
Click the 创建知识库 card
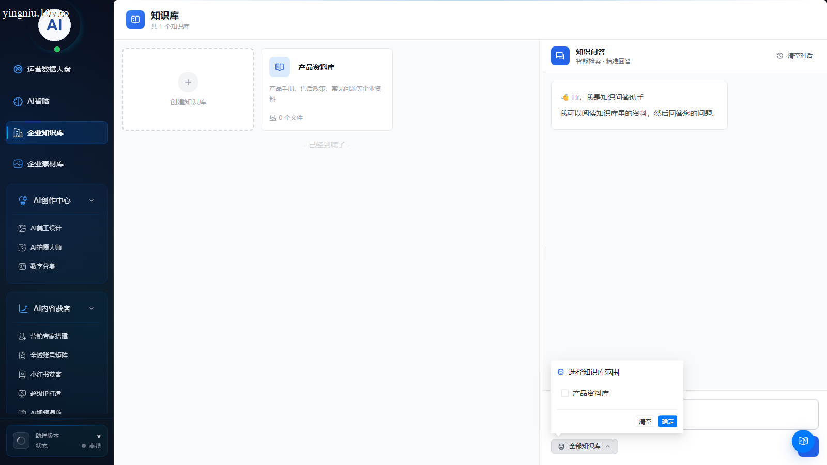(x=188, y=89)
